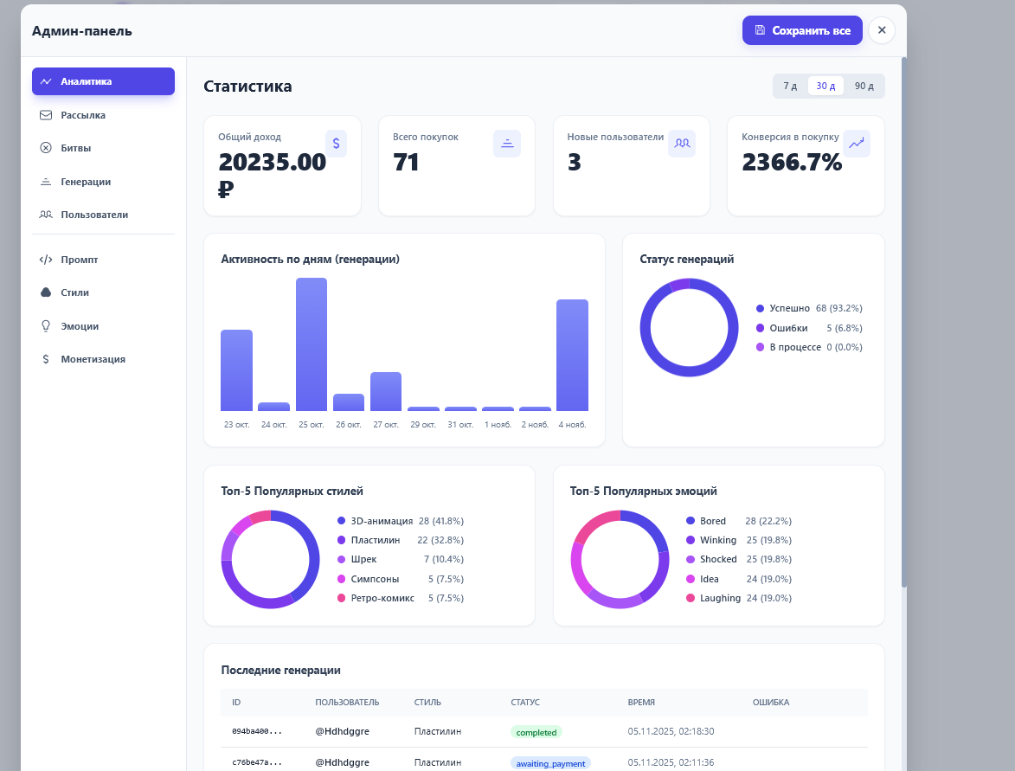1015x771 pixels.
Task: Open the Аналитика section
Action: point(104,81)
